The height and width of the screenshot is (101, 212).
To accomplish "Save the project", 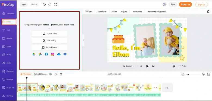I will click(173, 4).
